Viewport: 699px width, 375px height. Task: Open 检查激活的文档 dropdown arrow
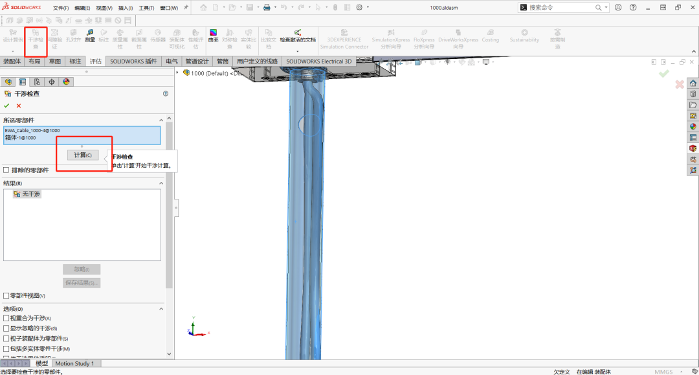297,52
